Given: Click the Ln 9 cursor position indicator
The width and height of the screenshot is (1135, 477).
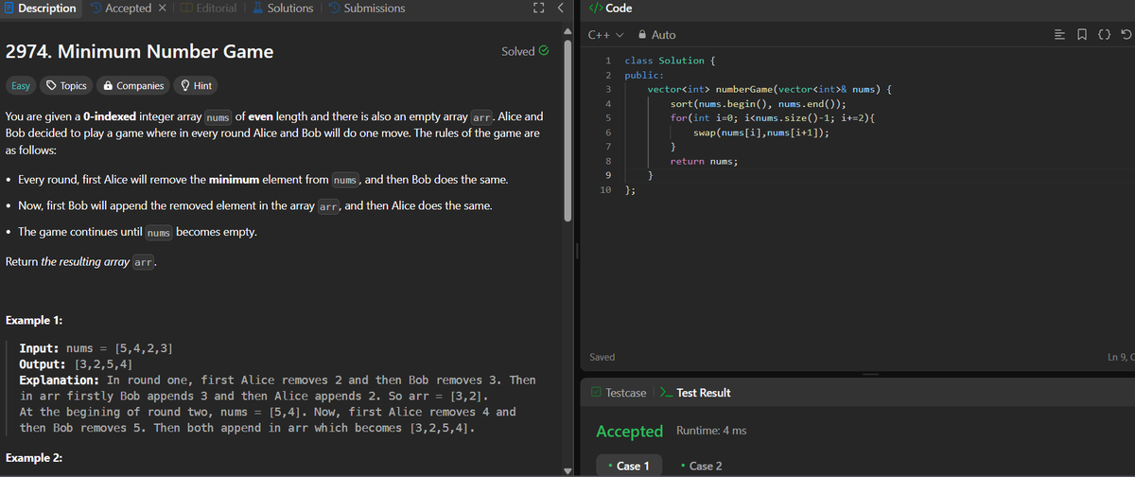Looking at the screenshot, I should (x=1120, y=357).
